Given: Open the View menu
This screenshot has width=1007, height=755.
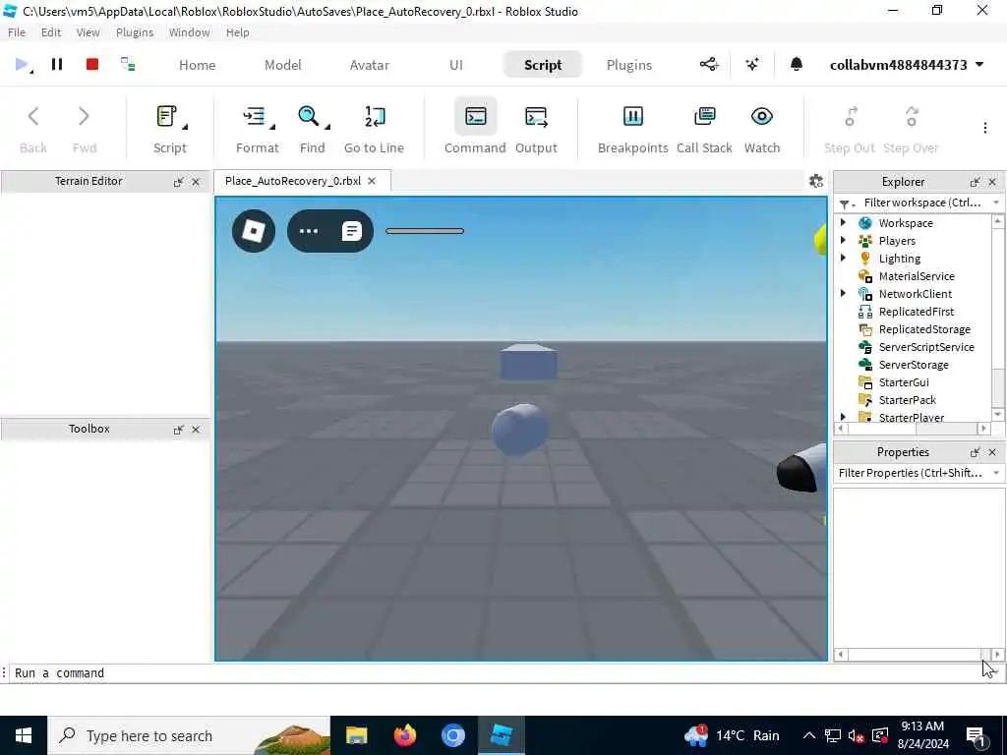Looking at the screenshot, I should tap(88, 32).
